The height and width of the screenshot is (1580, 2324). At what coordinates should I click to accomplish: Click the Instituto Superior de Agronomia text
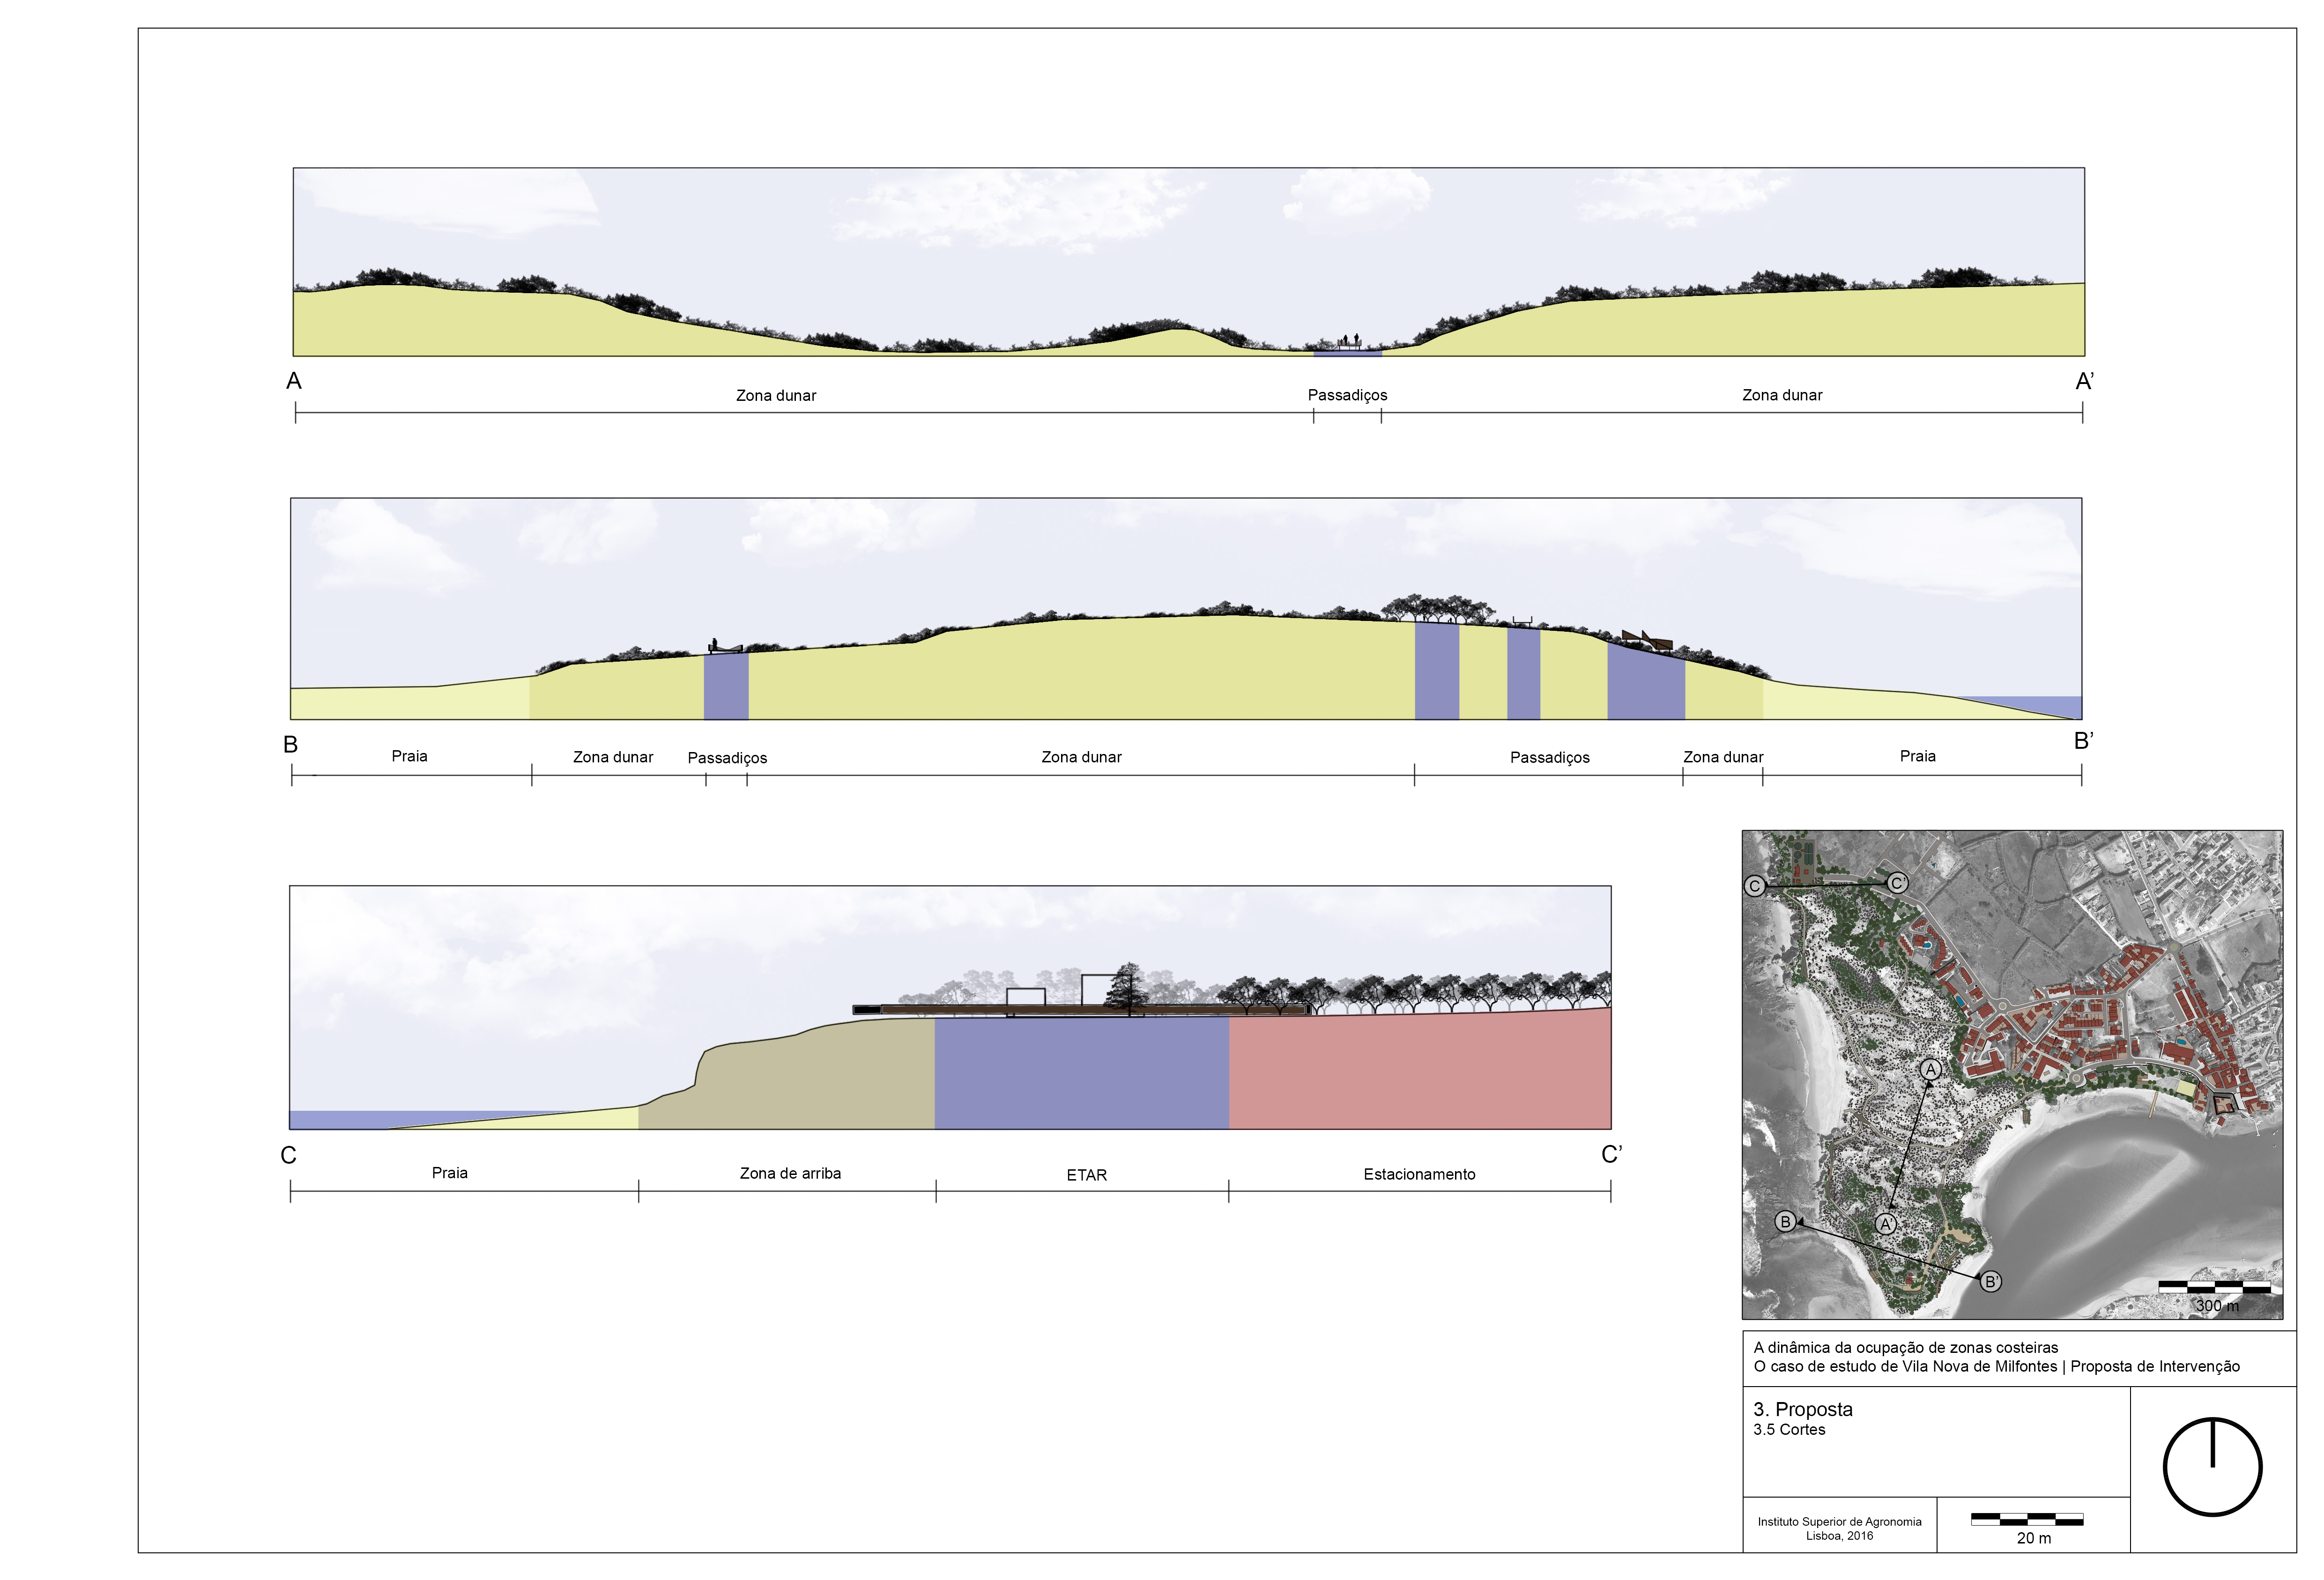point(1839,1522)
